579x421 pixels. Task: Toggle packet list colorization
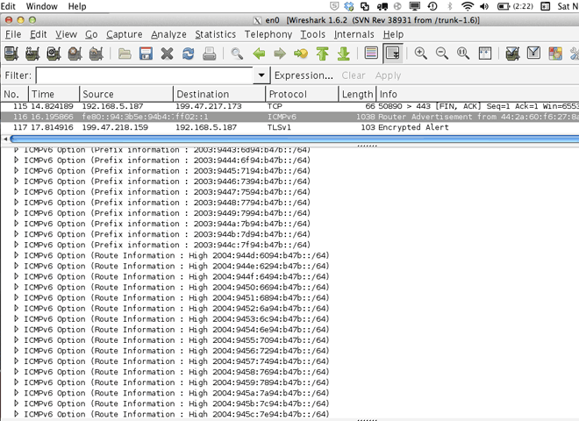click(x=371, y=54)
